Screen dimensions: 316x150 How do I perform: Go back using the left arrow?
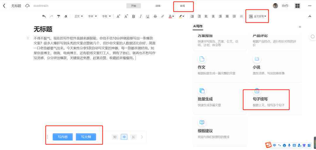click(4, 6)
